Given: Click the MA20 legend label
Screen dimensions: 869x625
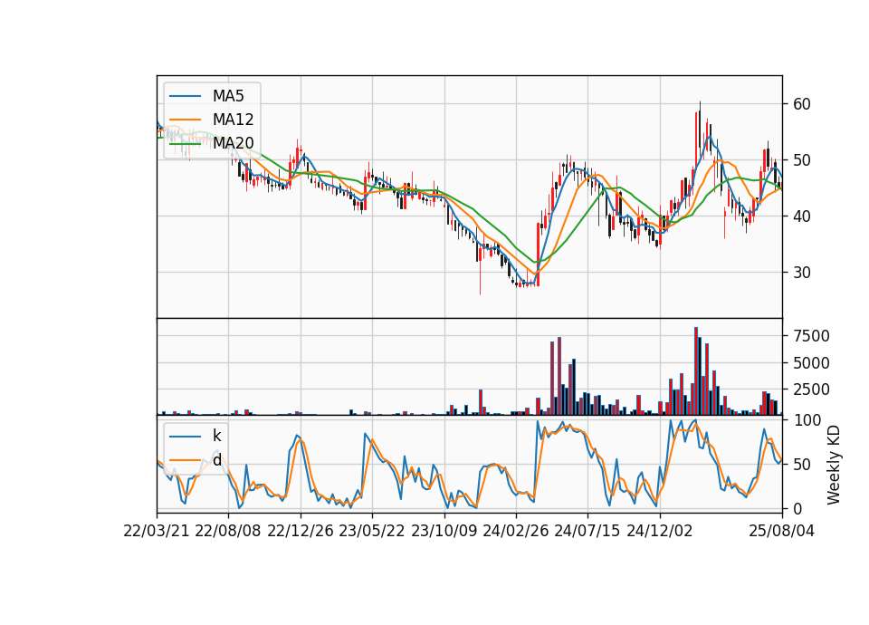Looking at the screenshot, I should [233, 143].
